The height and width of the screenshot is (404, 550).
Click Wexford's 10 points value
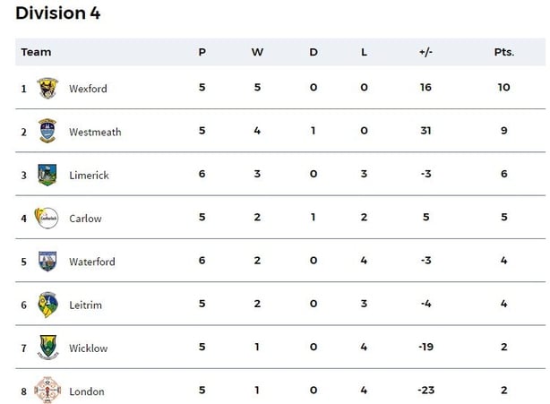pos(504,88)
